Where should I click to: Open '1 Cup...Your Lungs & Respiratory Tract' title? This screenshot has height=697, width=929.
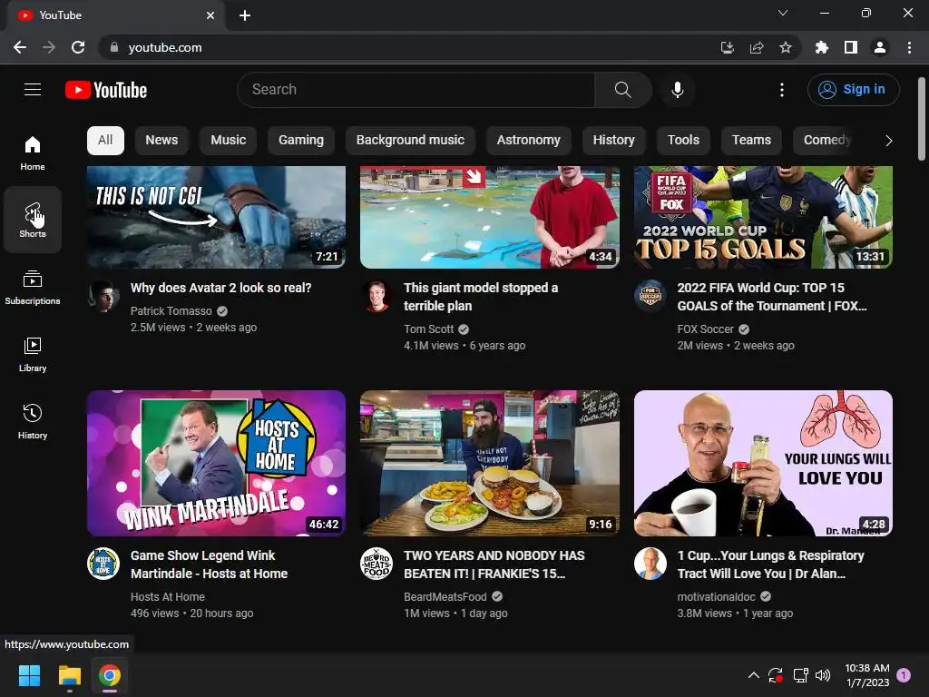coord(771,564)
